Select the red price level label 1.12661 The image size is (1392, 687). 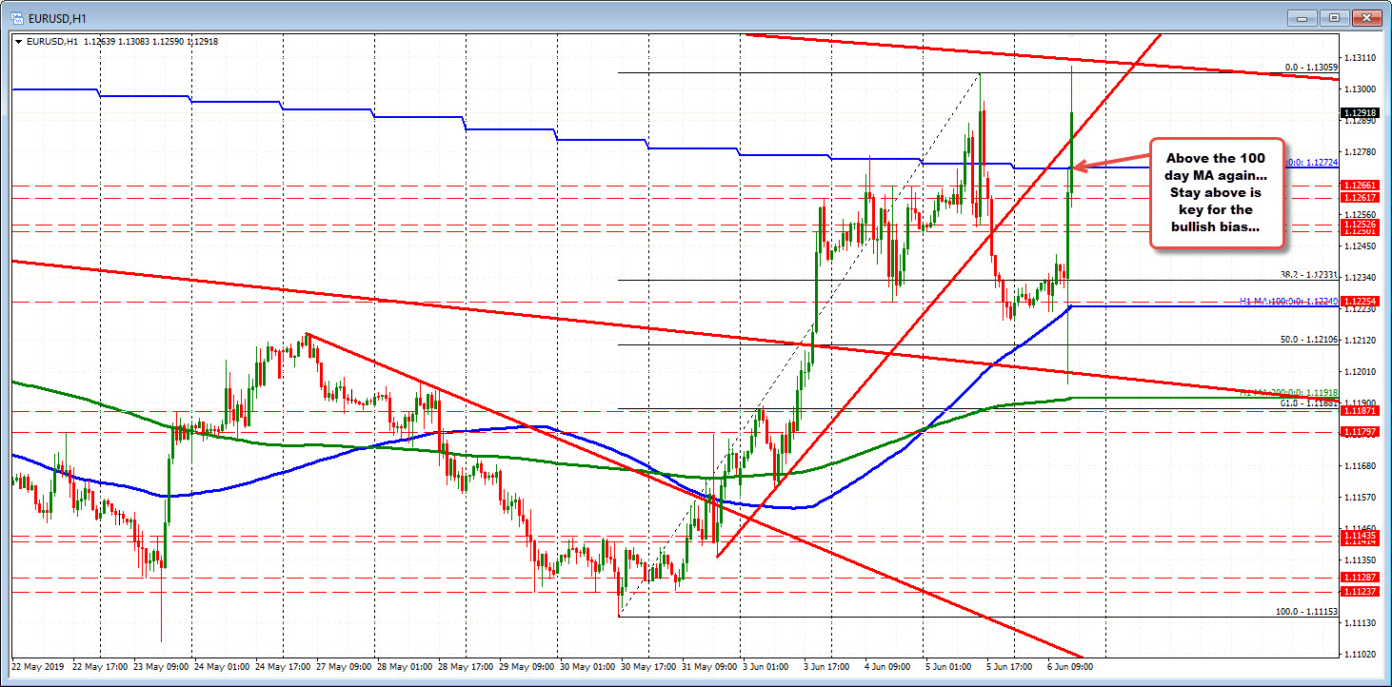pyautogui.click(x=1359, y=186)
